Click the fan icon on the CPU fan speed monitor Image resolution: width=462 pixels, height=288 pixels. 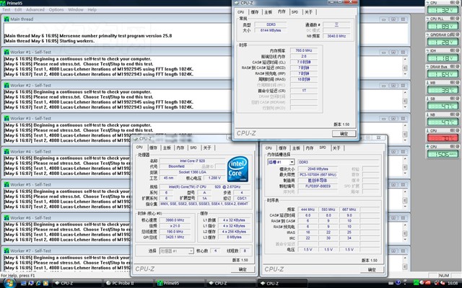pos(427,147)
